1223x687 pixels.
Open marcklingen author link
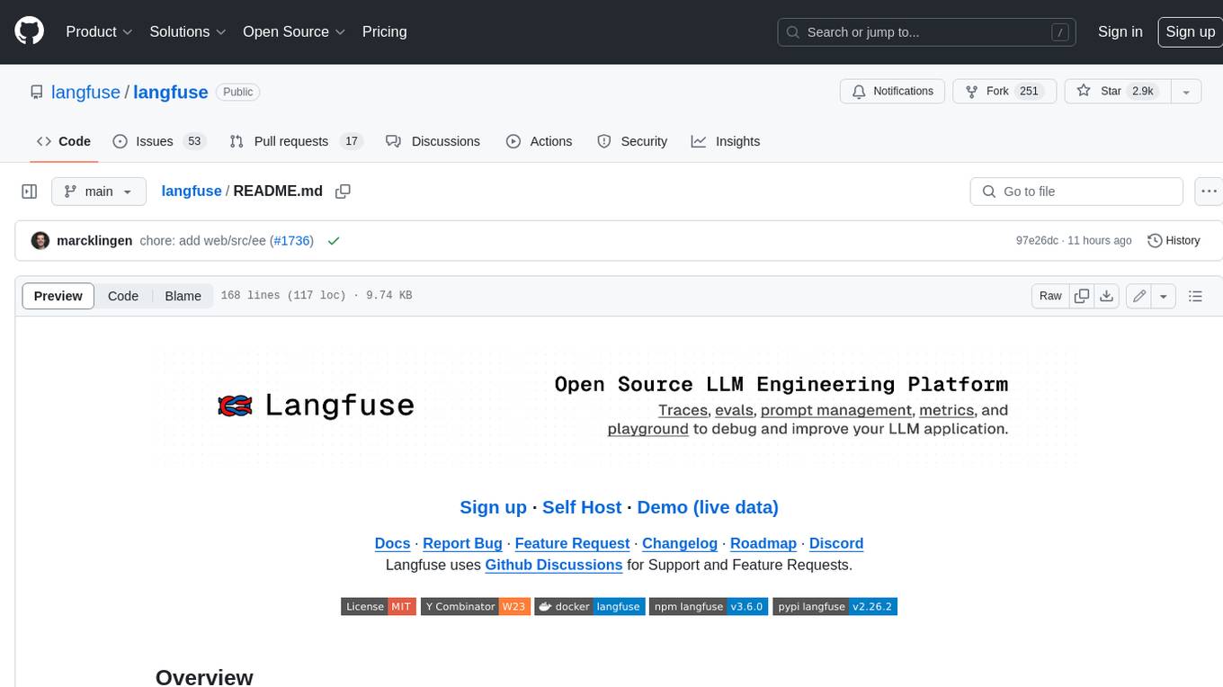(94, 241)
